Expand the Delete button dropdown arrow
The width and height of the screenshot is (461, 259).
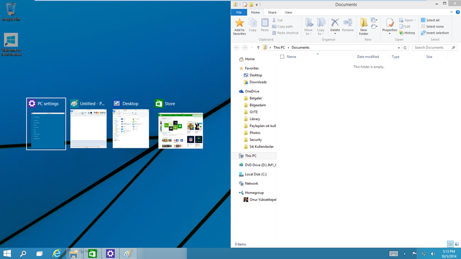tap(335, 33)
